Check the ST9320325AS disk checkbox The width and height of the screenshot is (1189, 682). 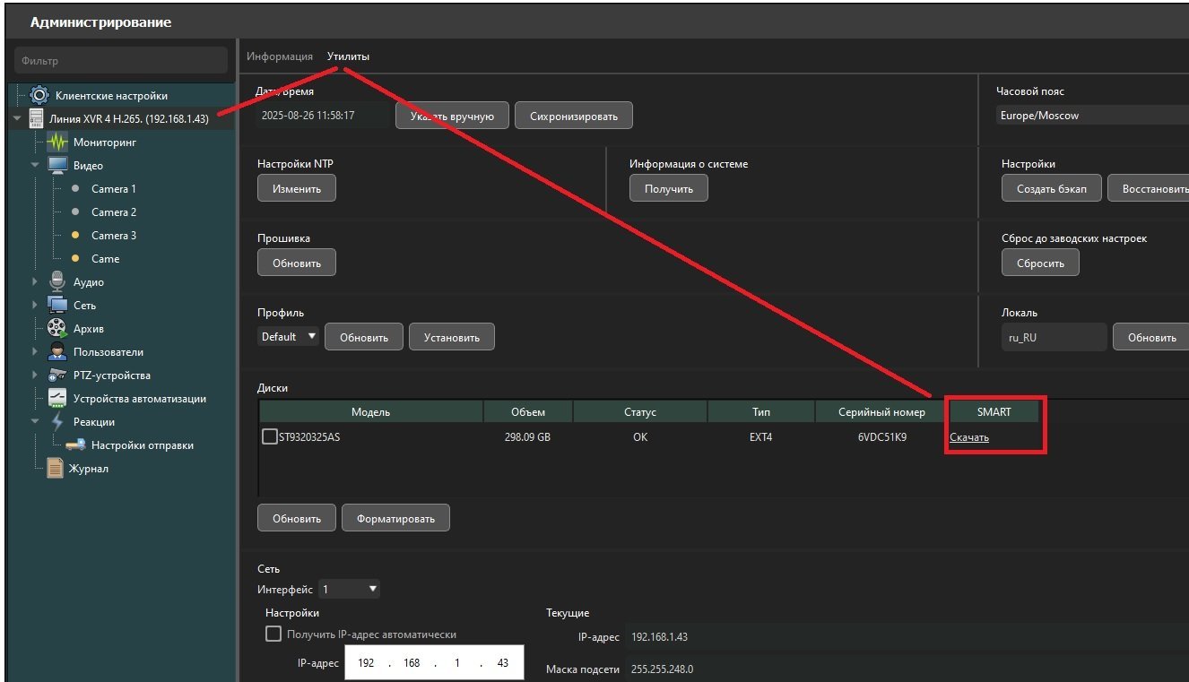click(269, 437)
